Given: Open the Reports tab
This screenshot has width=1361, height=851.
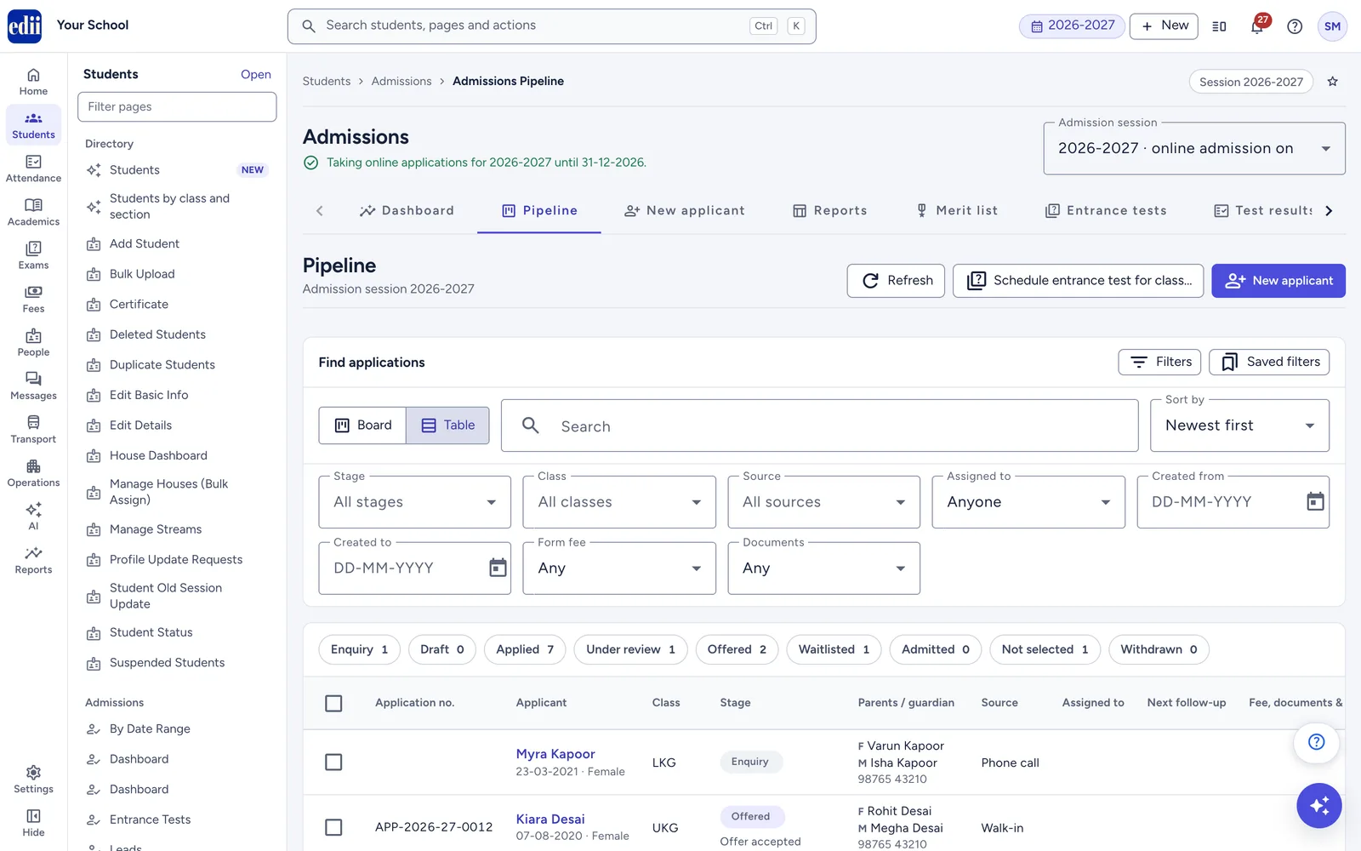Looking at the screenshot, I should 829,210.
